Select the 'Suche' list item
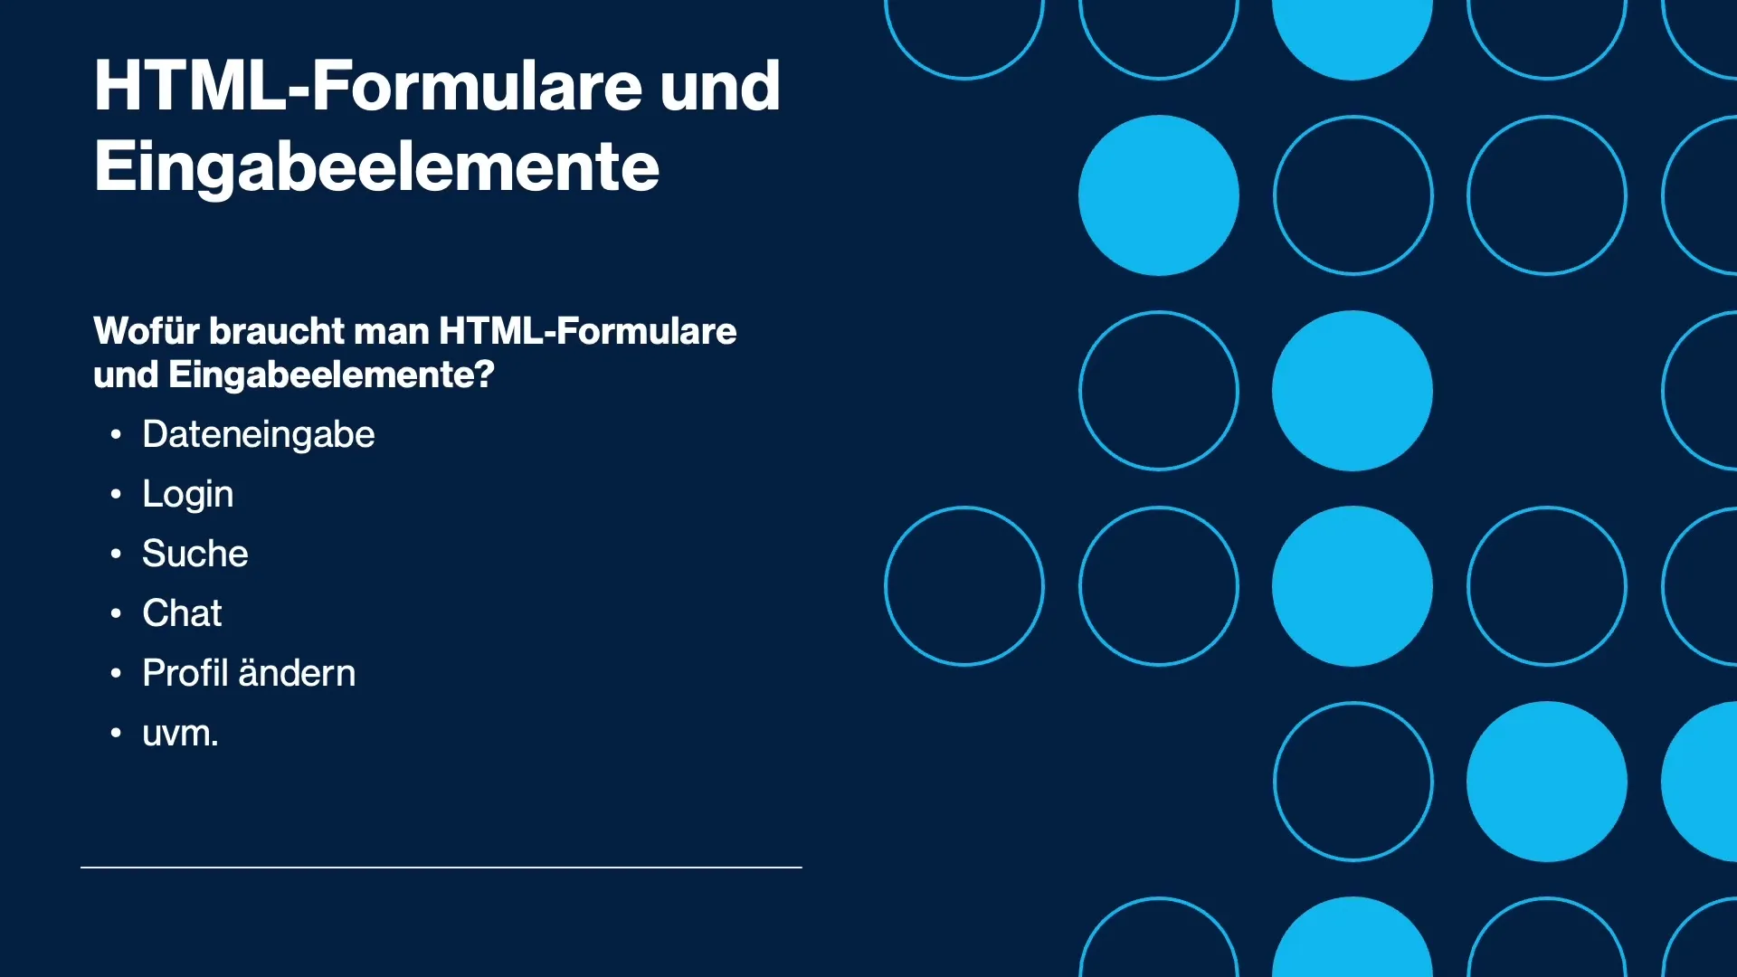The width and height of the screenshot is (1737, 977). tap(195, 553)
